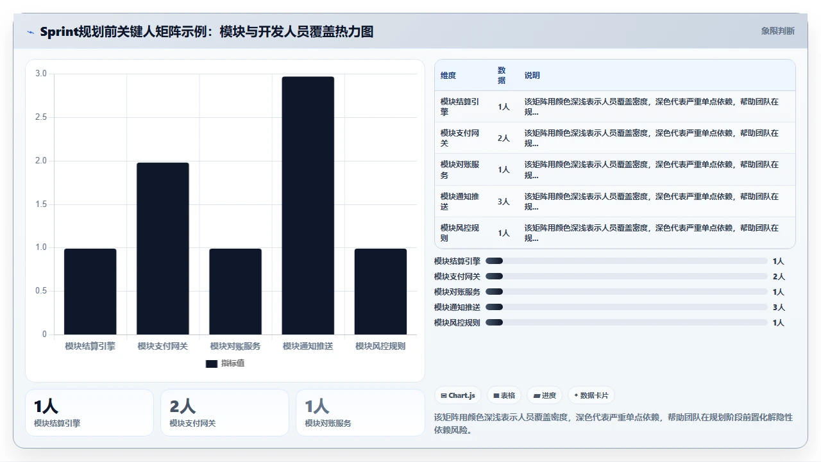Click the 模块通知推送 bar in chart

coord(308,206)
